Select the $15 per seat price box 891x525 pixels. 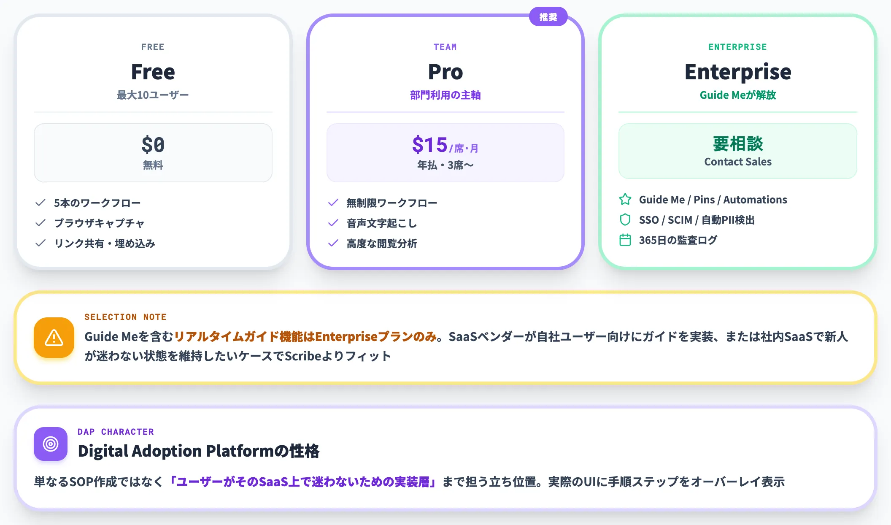[445, 153]
